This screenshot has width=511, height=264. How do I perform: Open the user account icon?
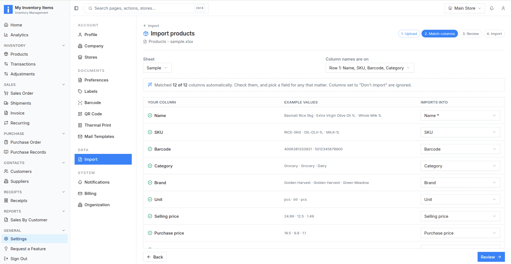point(503,8)
